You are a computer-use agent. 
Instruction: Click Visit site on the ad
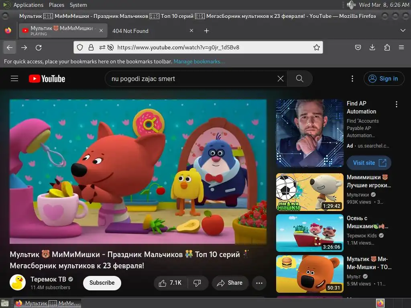point(369,163)
